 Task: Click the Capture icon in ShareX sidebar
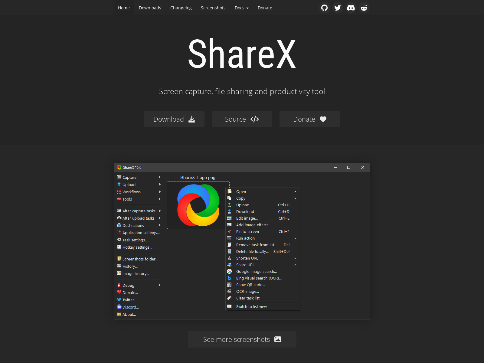click(x=119, y=177)
